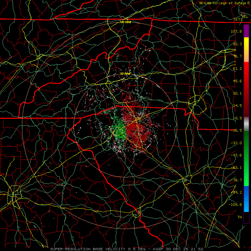Pick the yellow-orange segment of velocity color bar

(x=246, y=50)
